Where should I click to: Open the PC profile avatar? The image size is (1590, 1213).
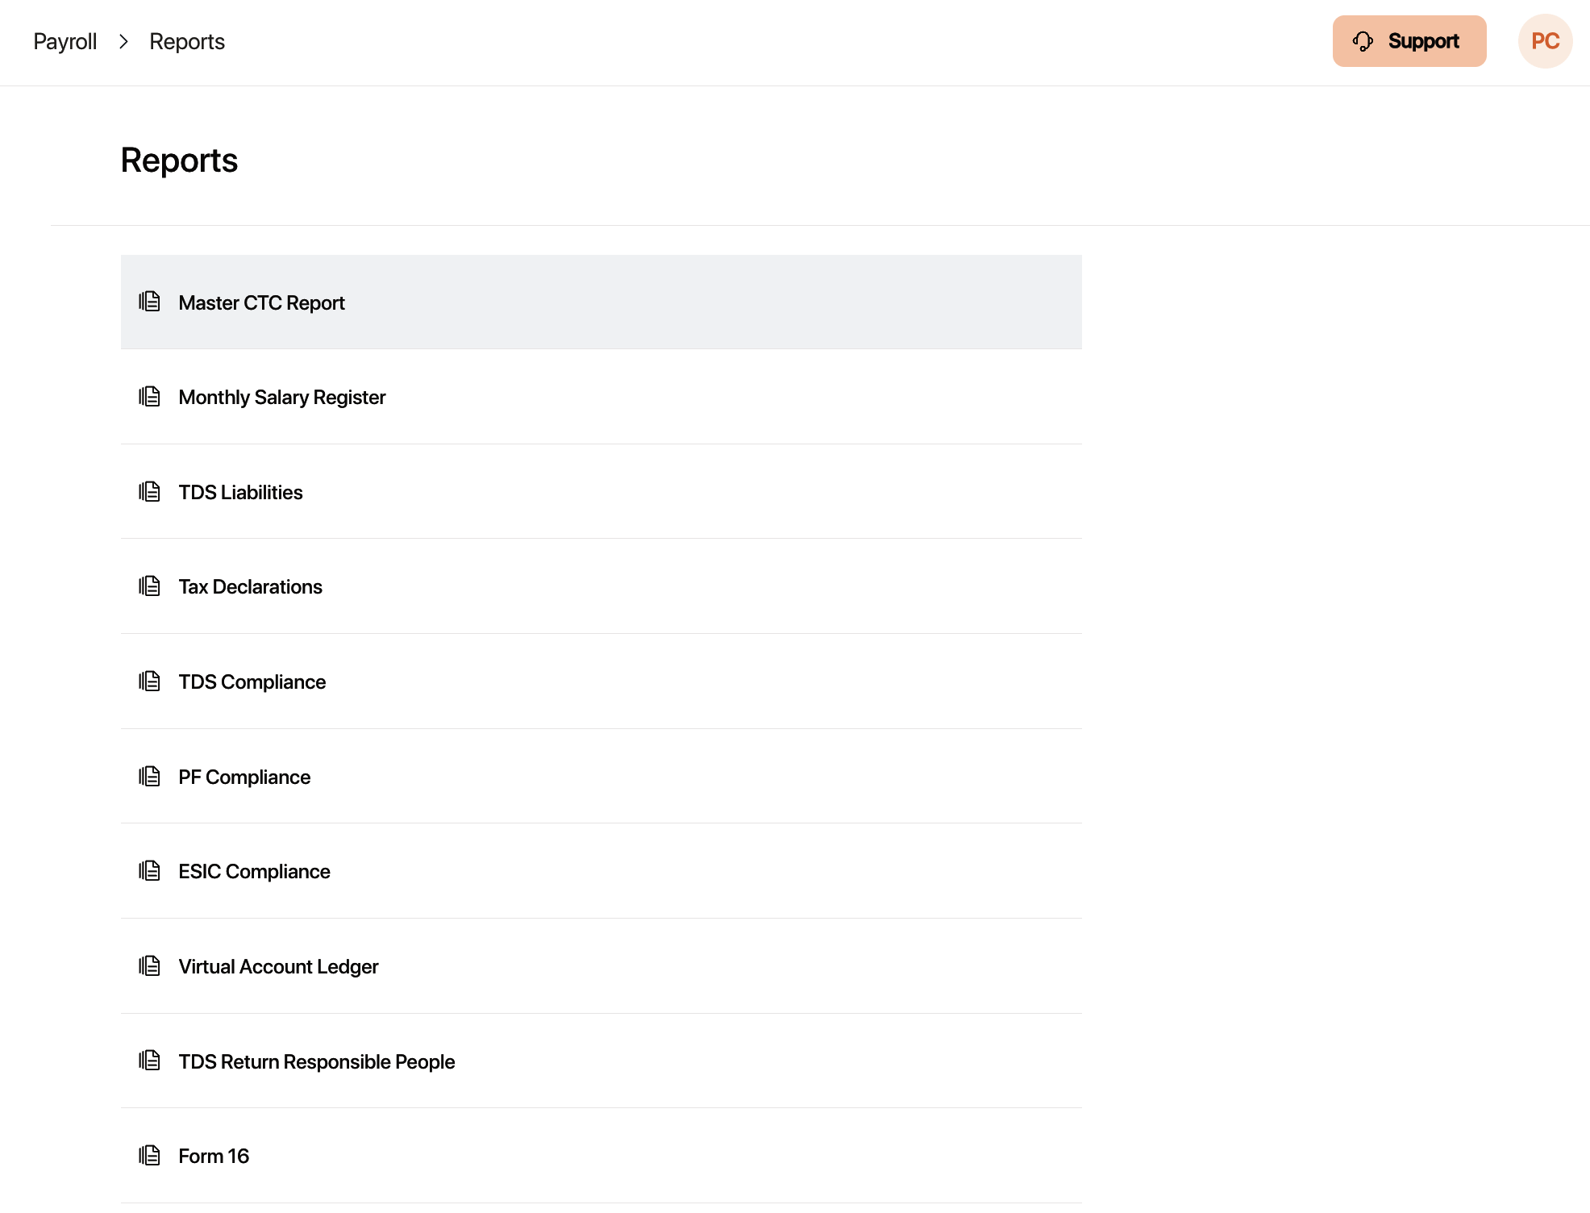click(1545, 41)
